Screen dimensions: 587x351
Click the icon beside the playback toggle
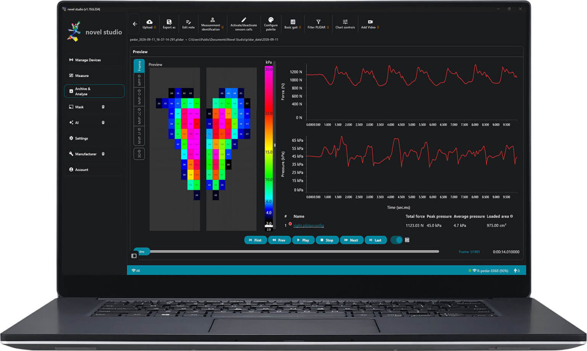407,240
